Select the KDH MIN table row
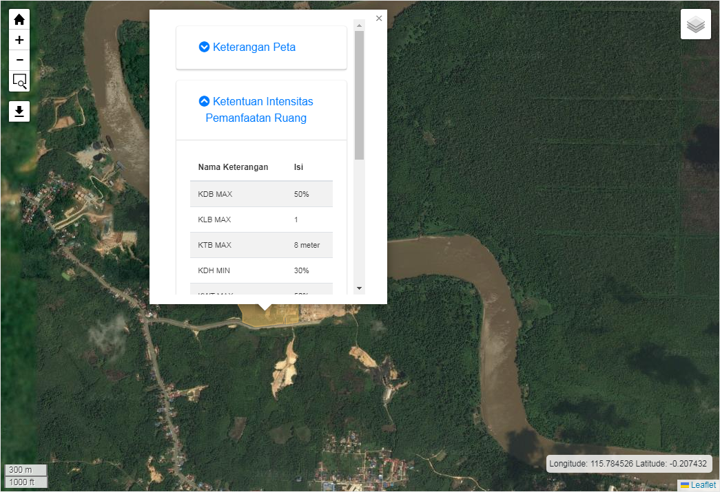The image size is (720, 492). (261, 270)
